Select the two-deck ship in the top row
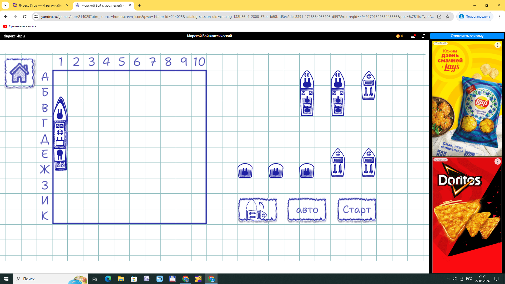 click(368, 86)
